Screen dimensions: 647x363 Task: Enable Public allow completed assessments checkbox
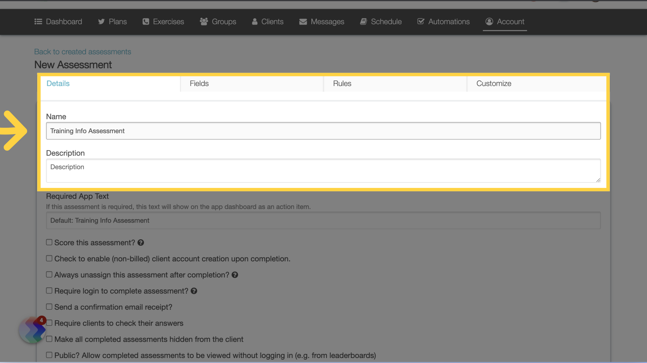[x=49, y=355]
